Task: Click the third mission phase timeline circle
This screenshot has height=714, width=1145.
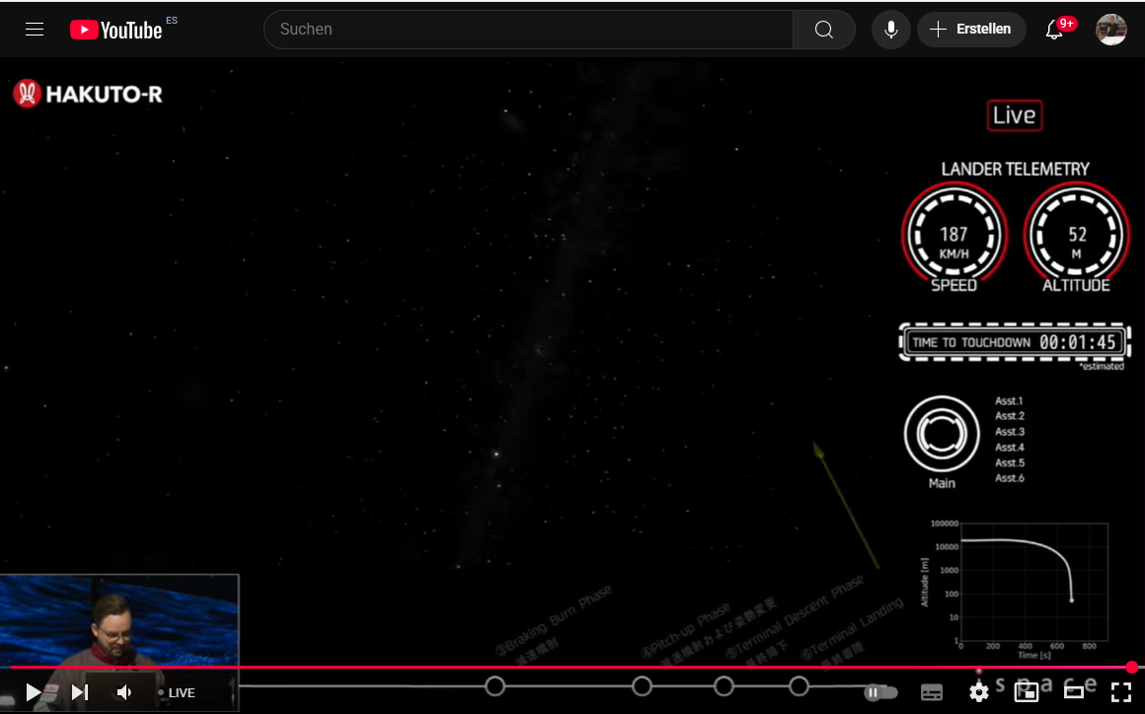Action: (x=724, y=686)
